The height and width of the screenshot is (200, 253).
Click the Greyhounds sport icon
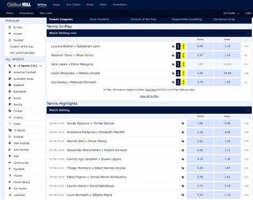coord(10,163)
